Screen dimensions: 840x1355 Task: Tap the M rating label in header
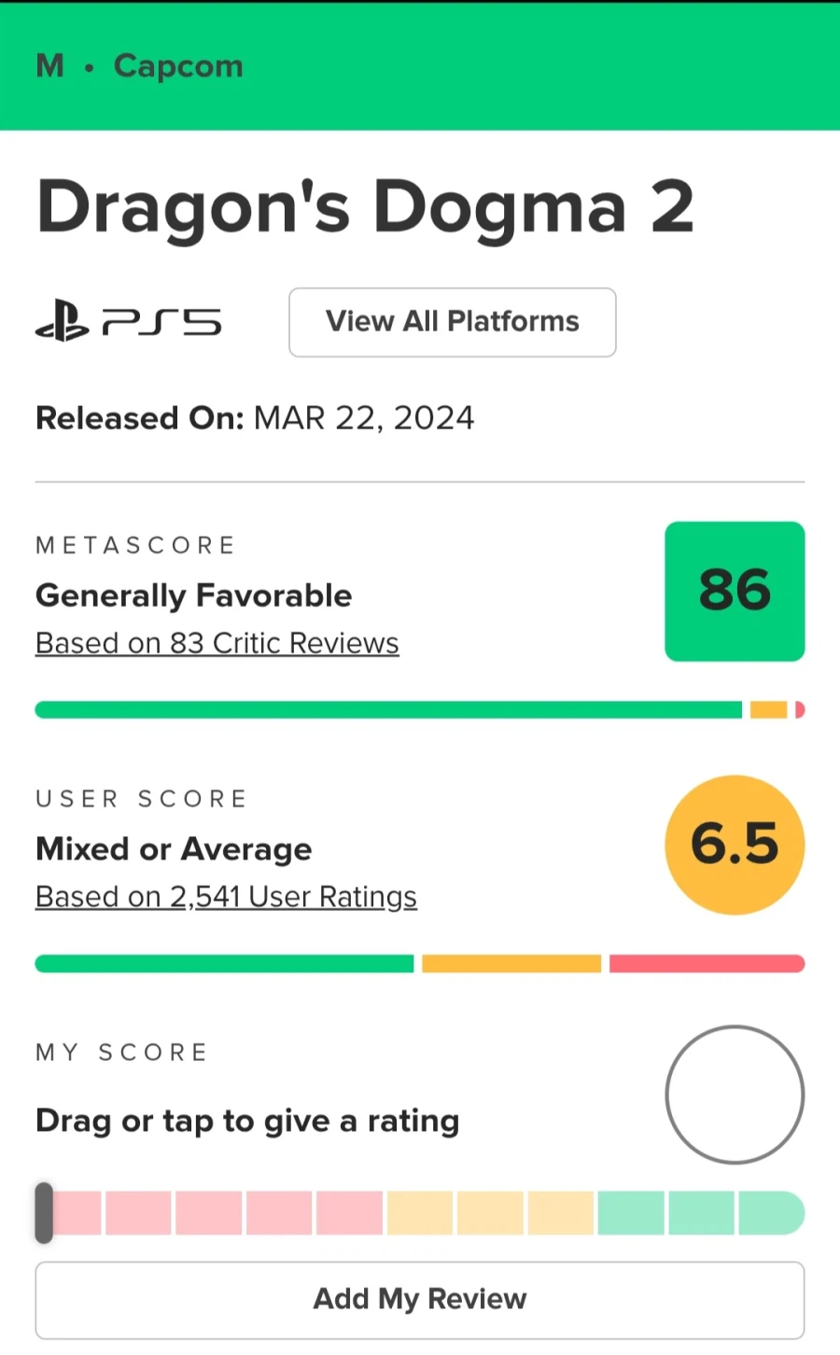click(x=49, y=66)
